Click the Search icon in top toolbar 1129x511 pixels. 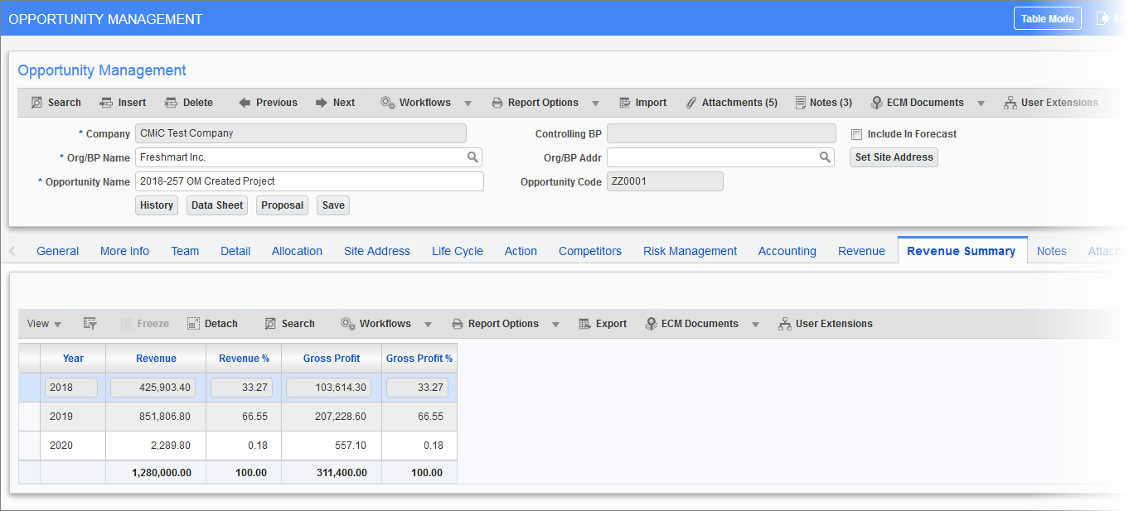(x=36, y=103)
